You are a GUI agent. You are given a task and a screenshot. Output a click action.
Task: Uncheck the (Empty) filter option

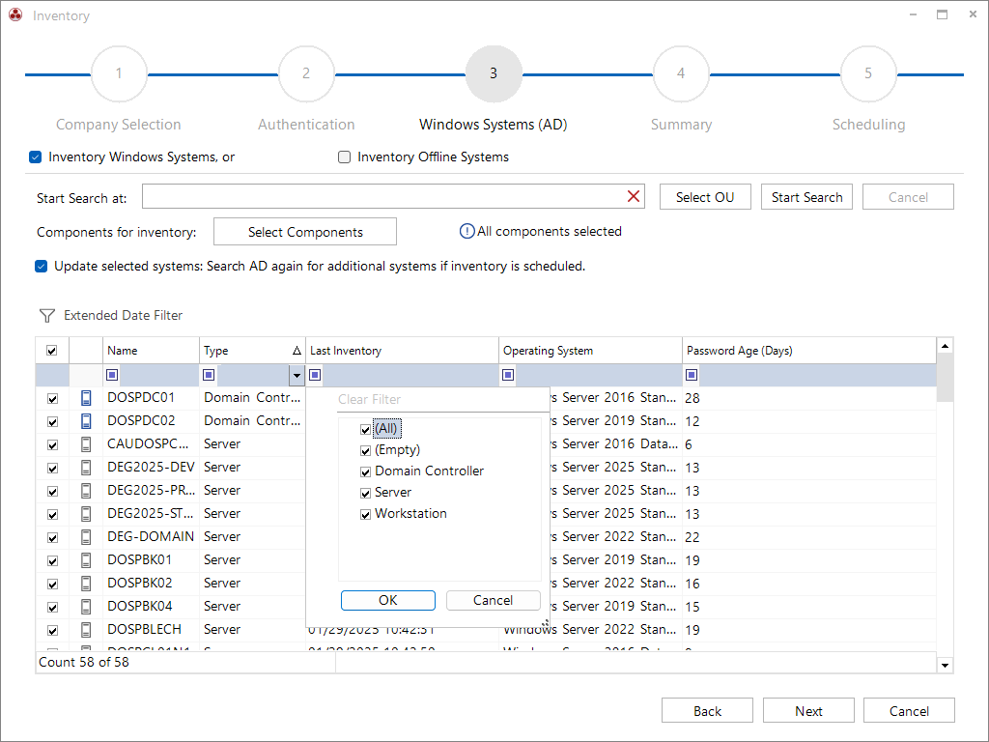[x=365, y=450]
